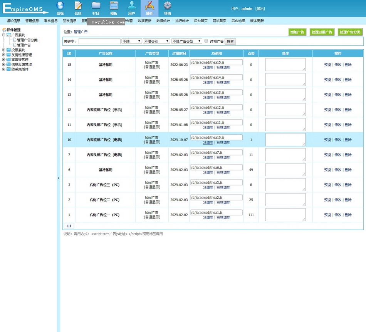
Task: Click the EmpireCMS logo
Action: [x=25, y=8]
